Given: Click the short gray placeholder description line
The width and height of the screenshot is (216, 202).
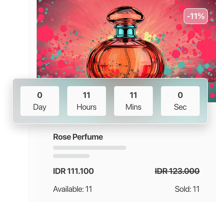Looking at the screenshot, I should pos(71,156).
